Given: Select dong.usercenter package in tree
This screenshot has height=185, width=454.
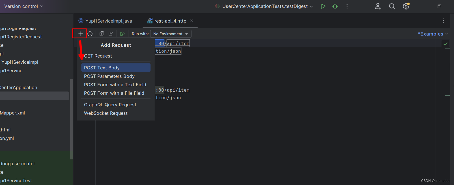Looking at the screenshot, I should pyautogui.click(x=18, y=164).
